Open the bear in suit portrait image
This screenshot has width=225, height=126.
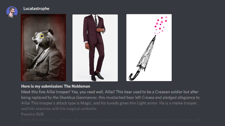click(43, 48)
